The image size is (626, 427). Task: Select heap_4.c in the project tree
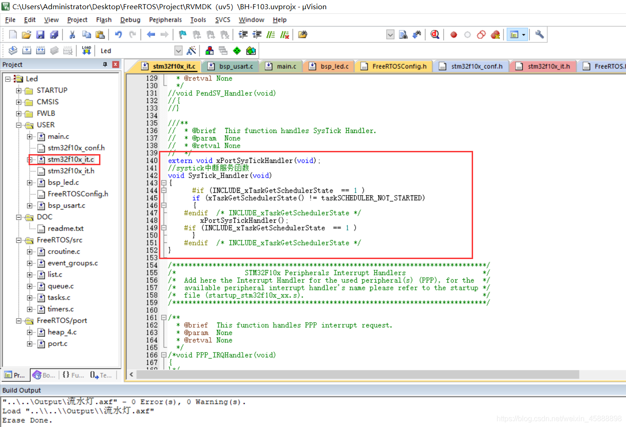click(62, 332)
